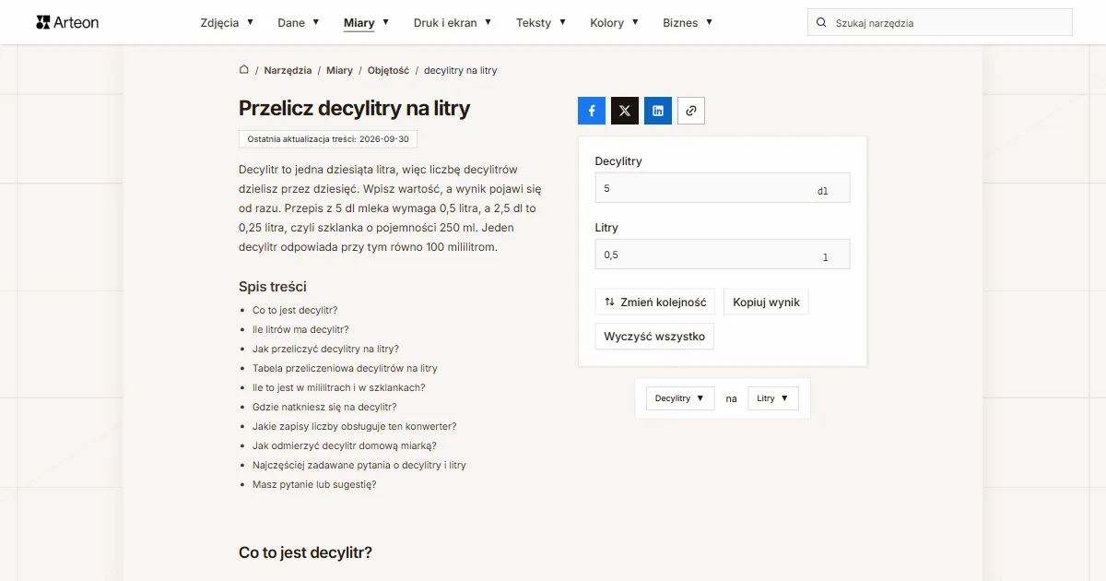Open Objętość breadcrumb link

click(388, 70)
